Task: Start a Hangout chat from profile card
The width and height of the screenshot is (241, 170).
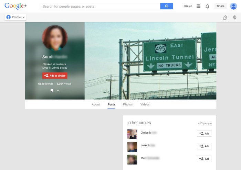Action: tap(52, 91)
